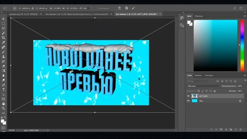The width and height of the screenshot is (247, 139).
Task: Select the Brush tool
Action: coord(3,52)
